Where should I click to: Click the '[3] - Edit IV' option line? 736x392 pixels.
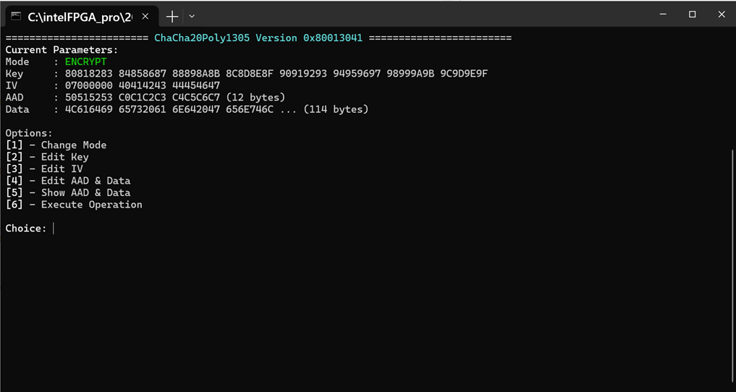click(x=44, y=169)
